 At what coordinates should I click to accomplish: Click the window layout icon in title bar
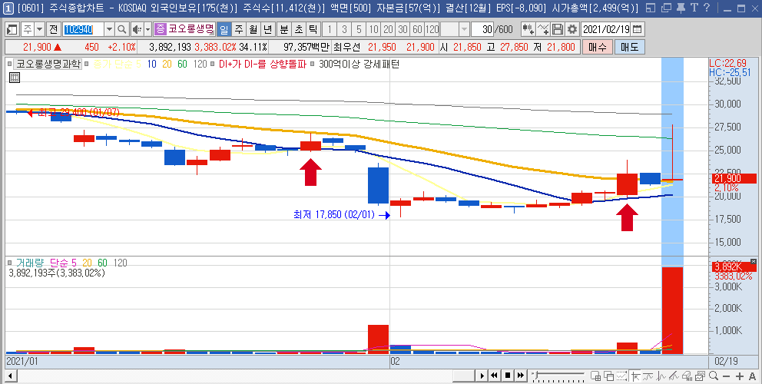pos(651,8)
